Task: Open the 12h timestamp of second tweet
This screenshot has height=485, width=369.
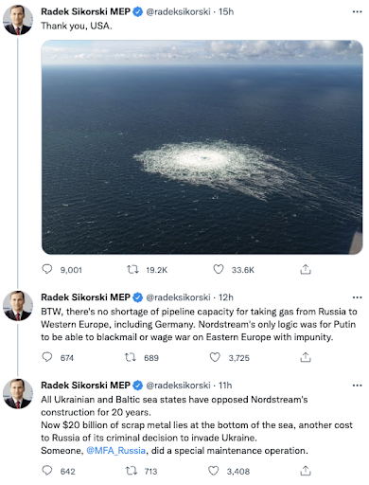Action: pyautogui.click(x=226, y=297)
